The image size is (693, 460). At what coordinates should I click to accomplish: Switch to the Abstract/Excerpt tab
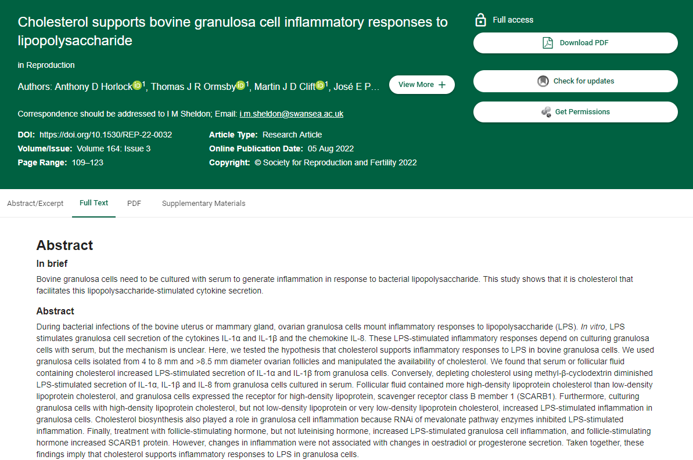[35, 204]
